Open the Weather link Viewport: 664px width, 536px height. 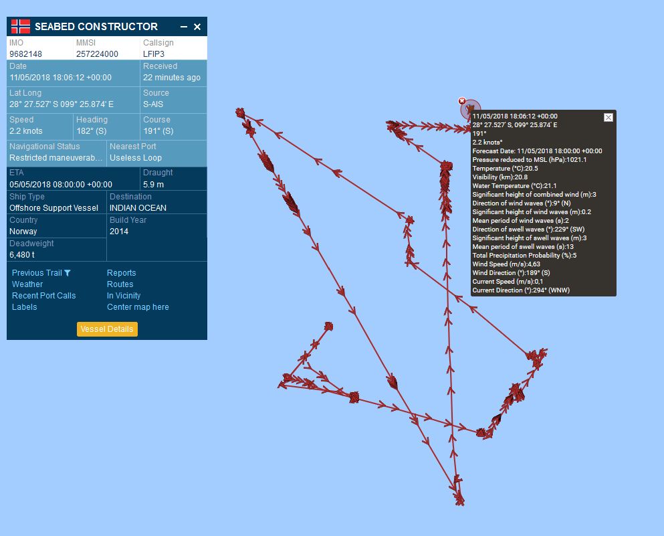tap(27, 284)
